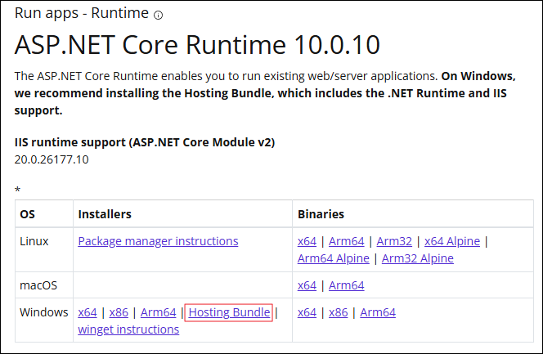
Task: Download Linux Arm64 Alpine binary
Action: coord(334,258)
